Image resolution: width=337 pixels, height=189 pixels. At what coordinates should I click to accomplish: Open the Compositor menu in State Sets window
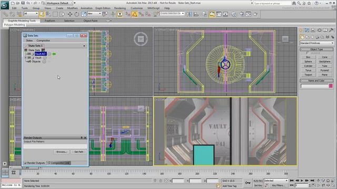pos(43,40)
